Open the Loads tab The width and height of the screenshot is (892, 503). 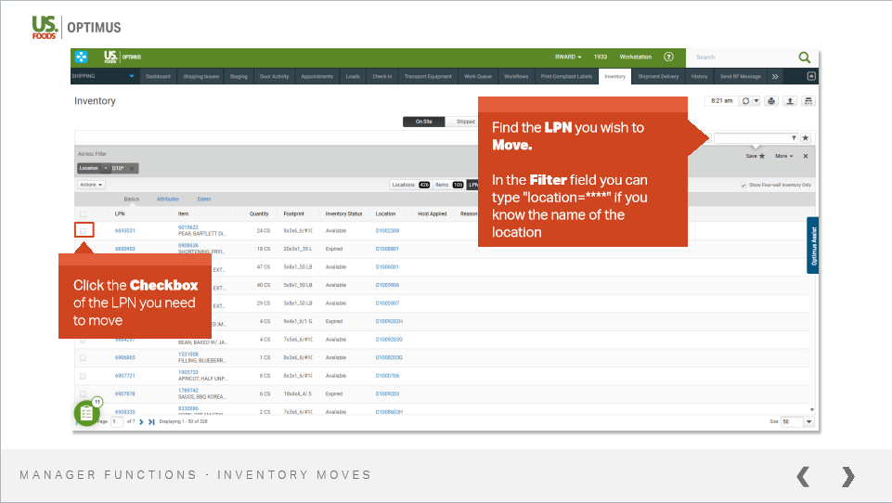[353, 76]
